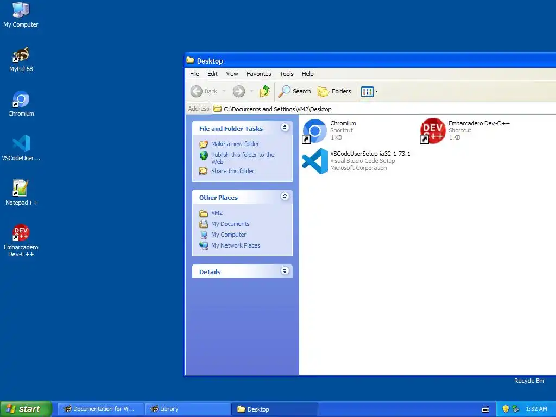Switch to Library taskbar window
The height and width of the screenshot is (417, 556).
[187, 409]
